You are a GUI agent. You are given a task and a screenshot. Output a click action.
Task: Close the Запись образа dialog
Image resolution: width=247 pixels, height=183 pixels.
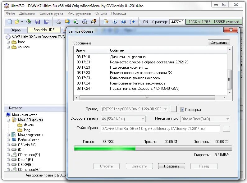[x=231, y=30]
